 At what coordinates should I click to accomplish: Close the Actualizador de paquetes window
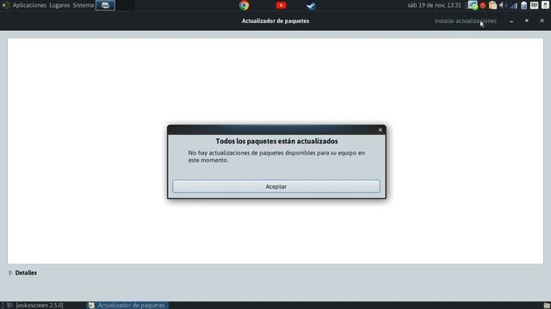pos(542,21)
